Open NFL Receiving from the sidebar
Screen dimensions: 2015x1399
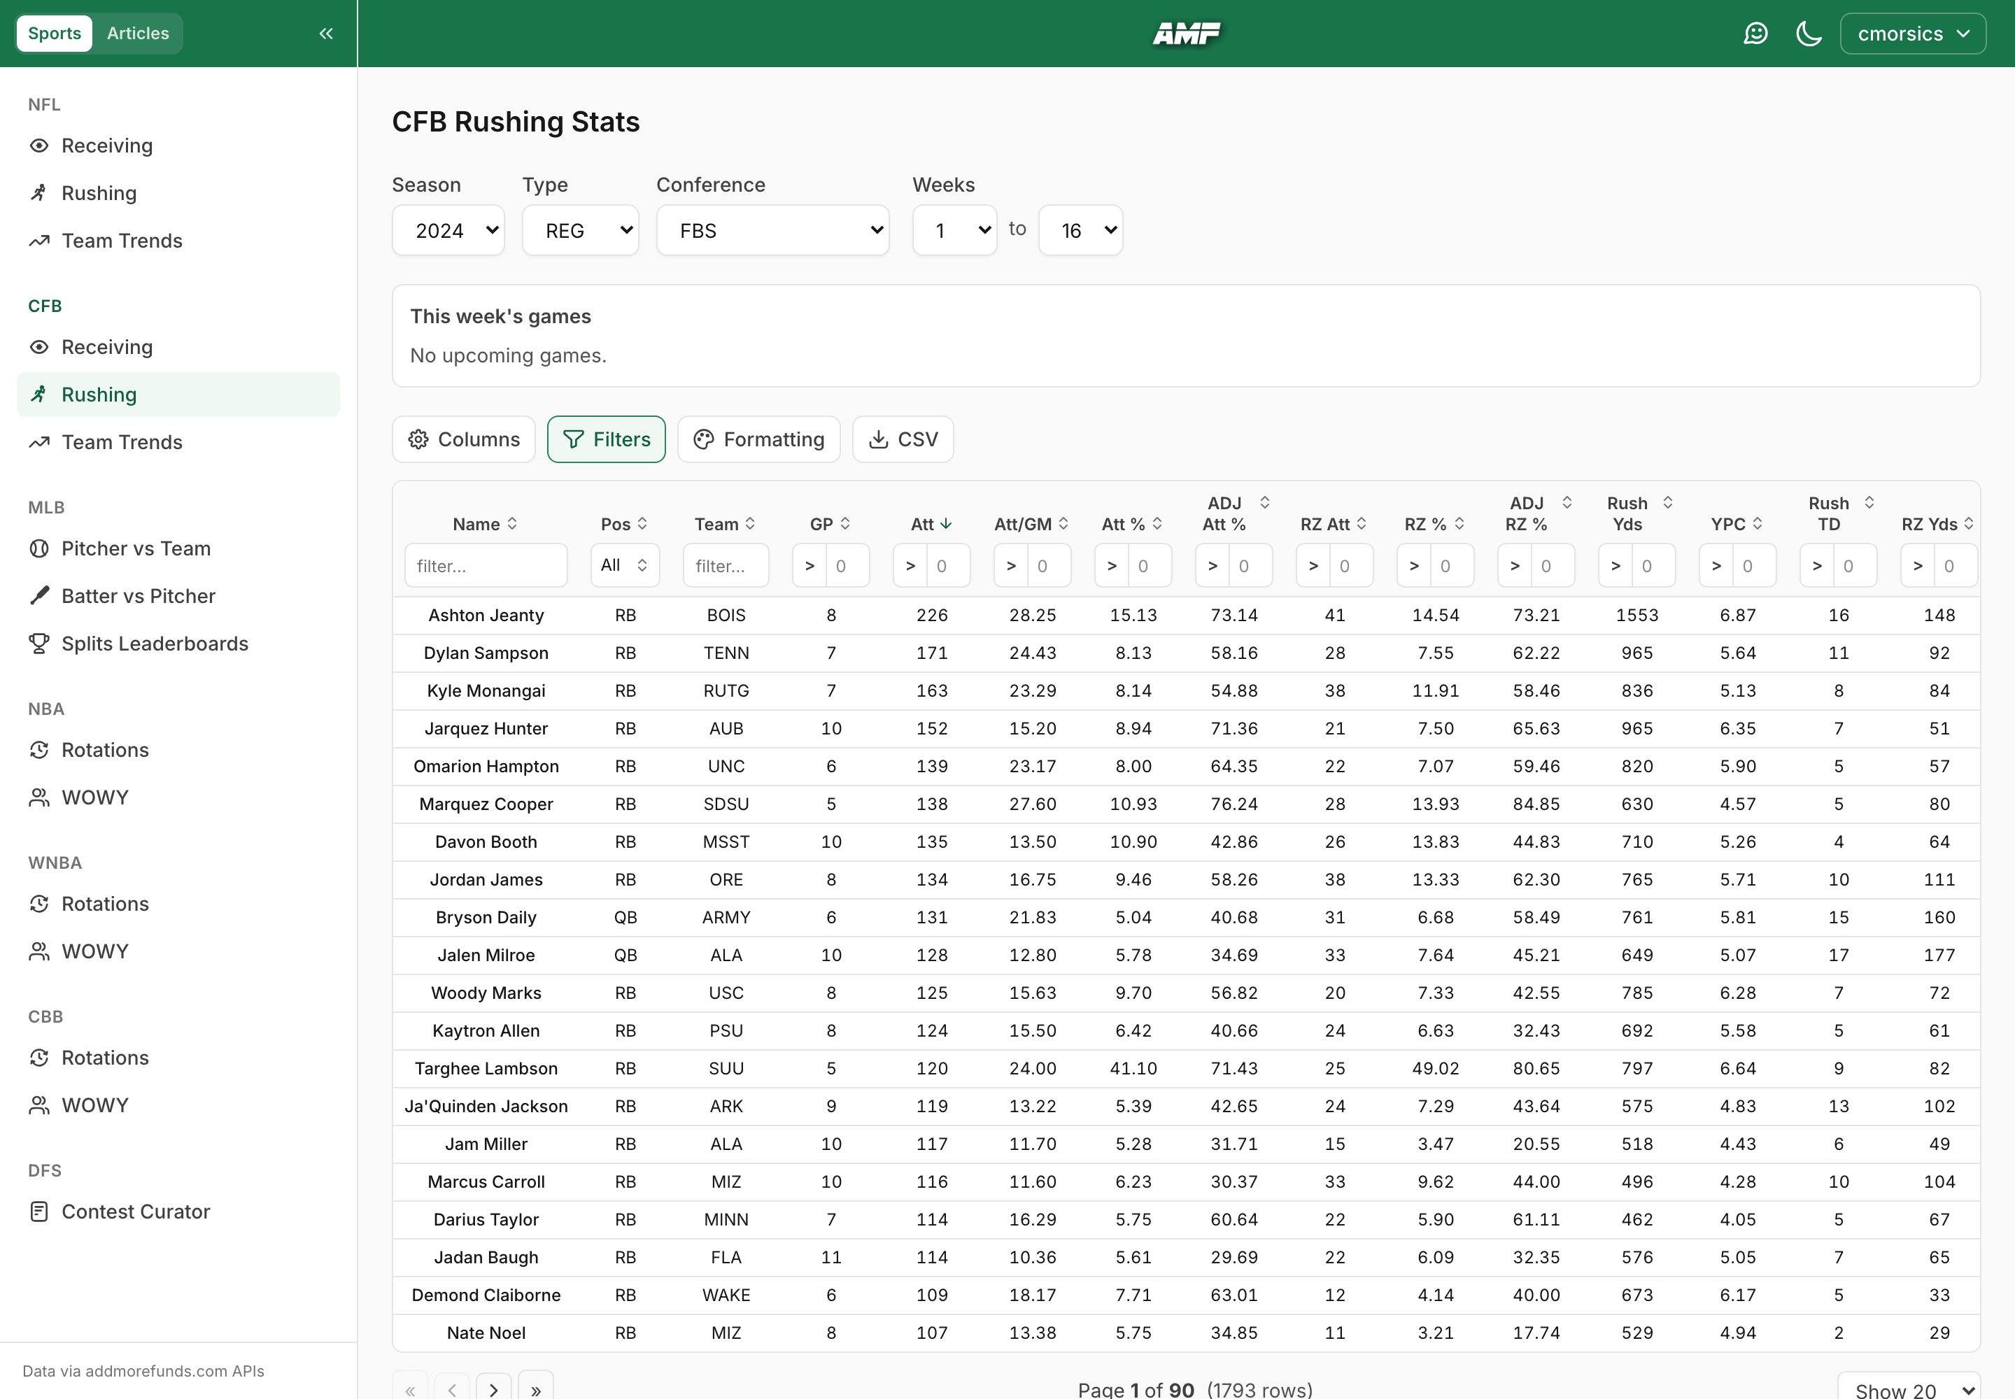point(178,145)
